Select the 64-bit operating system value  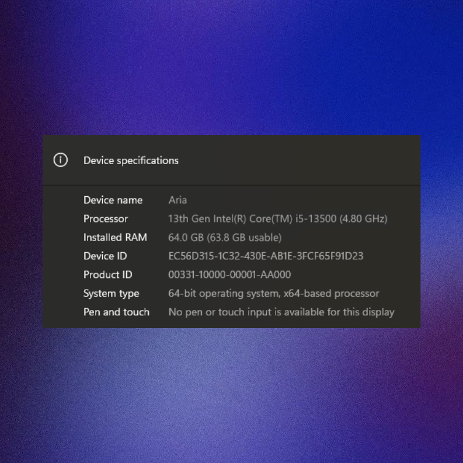274,294
